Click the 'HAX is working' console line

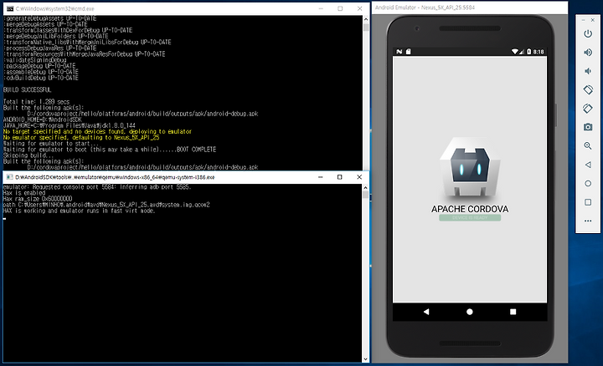pyautogui.click(x=79, y=211)
